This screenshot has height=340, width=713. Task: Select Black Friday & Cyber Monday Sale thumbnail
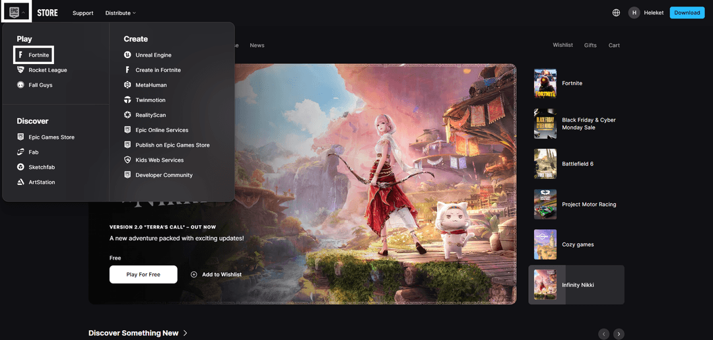545,123
